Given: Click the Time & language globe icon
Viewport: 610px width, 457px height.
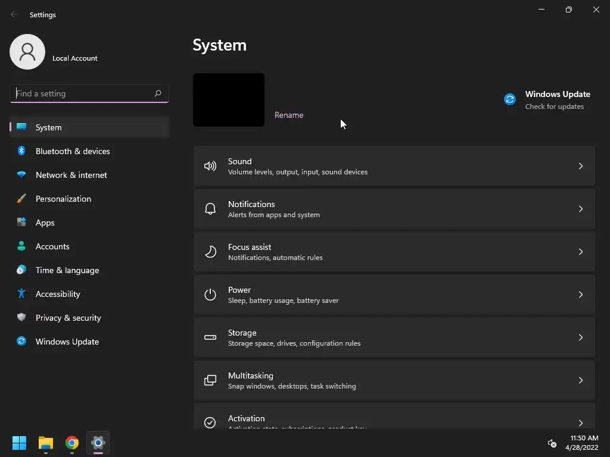Looking at the screenshot, I should pos(21,270).
